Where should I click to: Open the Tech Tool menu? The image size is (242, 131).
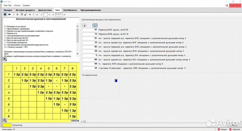coord(7,5)
